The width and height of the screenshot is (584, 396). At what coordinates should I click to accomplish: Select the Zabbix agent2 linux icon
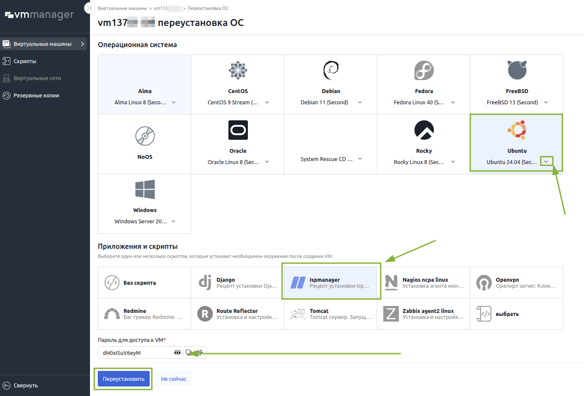(391, 314)
